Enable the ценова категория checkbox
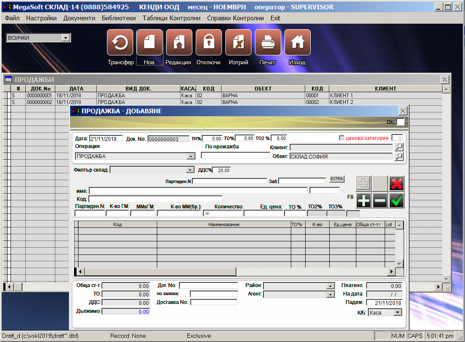The height and width of the screenshot is (342, 465). tap(342, 138)
